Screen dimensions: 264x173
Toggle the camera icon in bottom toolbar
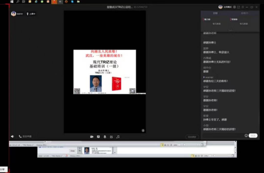(x=92, y=137)
